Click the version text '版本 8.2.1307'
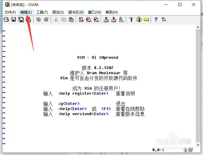Image resolution: width=203 pixels, height=155 pixels. (98, 68)
